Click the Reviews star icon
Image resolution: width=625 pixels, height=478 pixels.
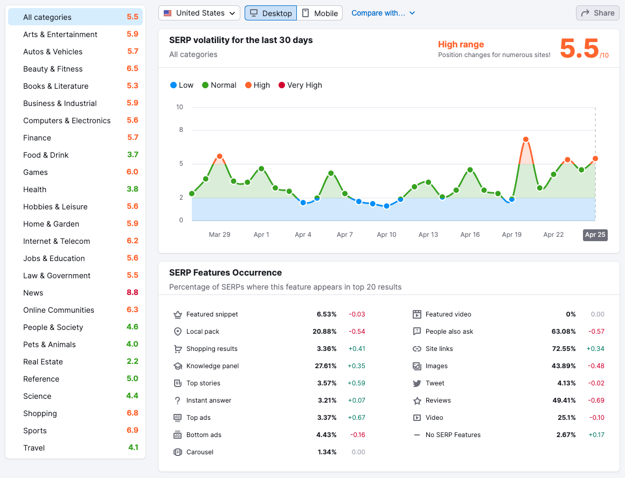tap(416, 400)
